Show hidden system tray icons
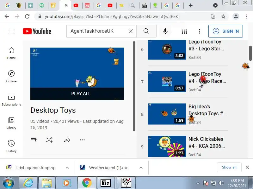This screenshot has width=253, height=189. [x=198, y=183]
